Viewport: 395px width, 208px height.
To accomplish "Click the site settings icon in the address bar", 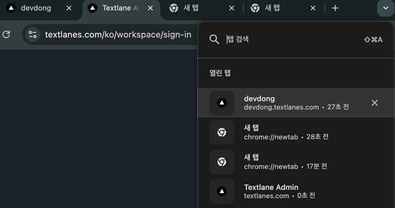I will pyautogui.click(x=32, y=34).
